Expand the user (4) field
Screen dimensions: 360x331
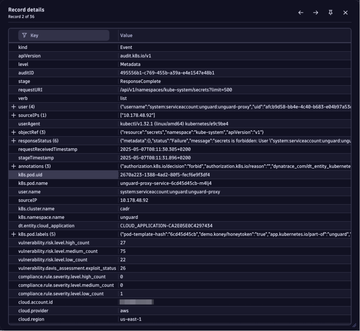13,106
